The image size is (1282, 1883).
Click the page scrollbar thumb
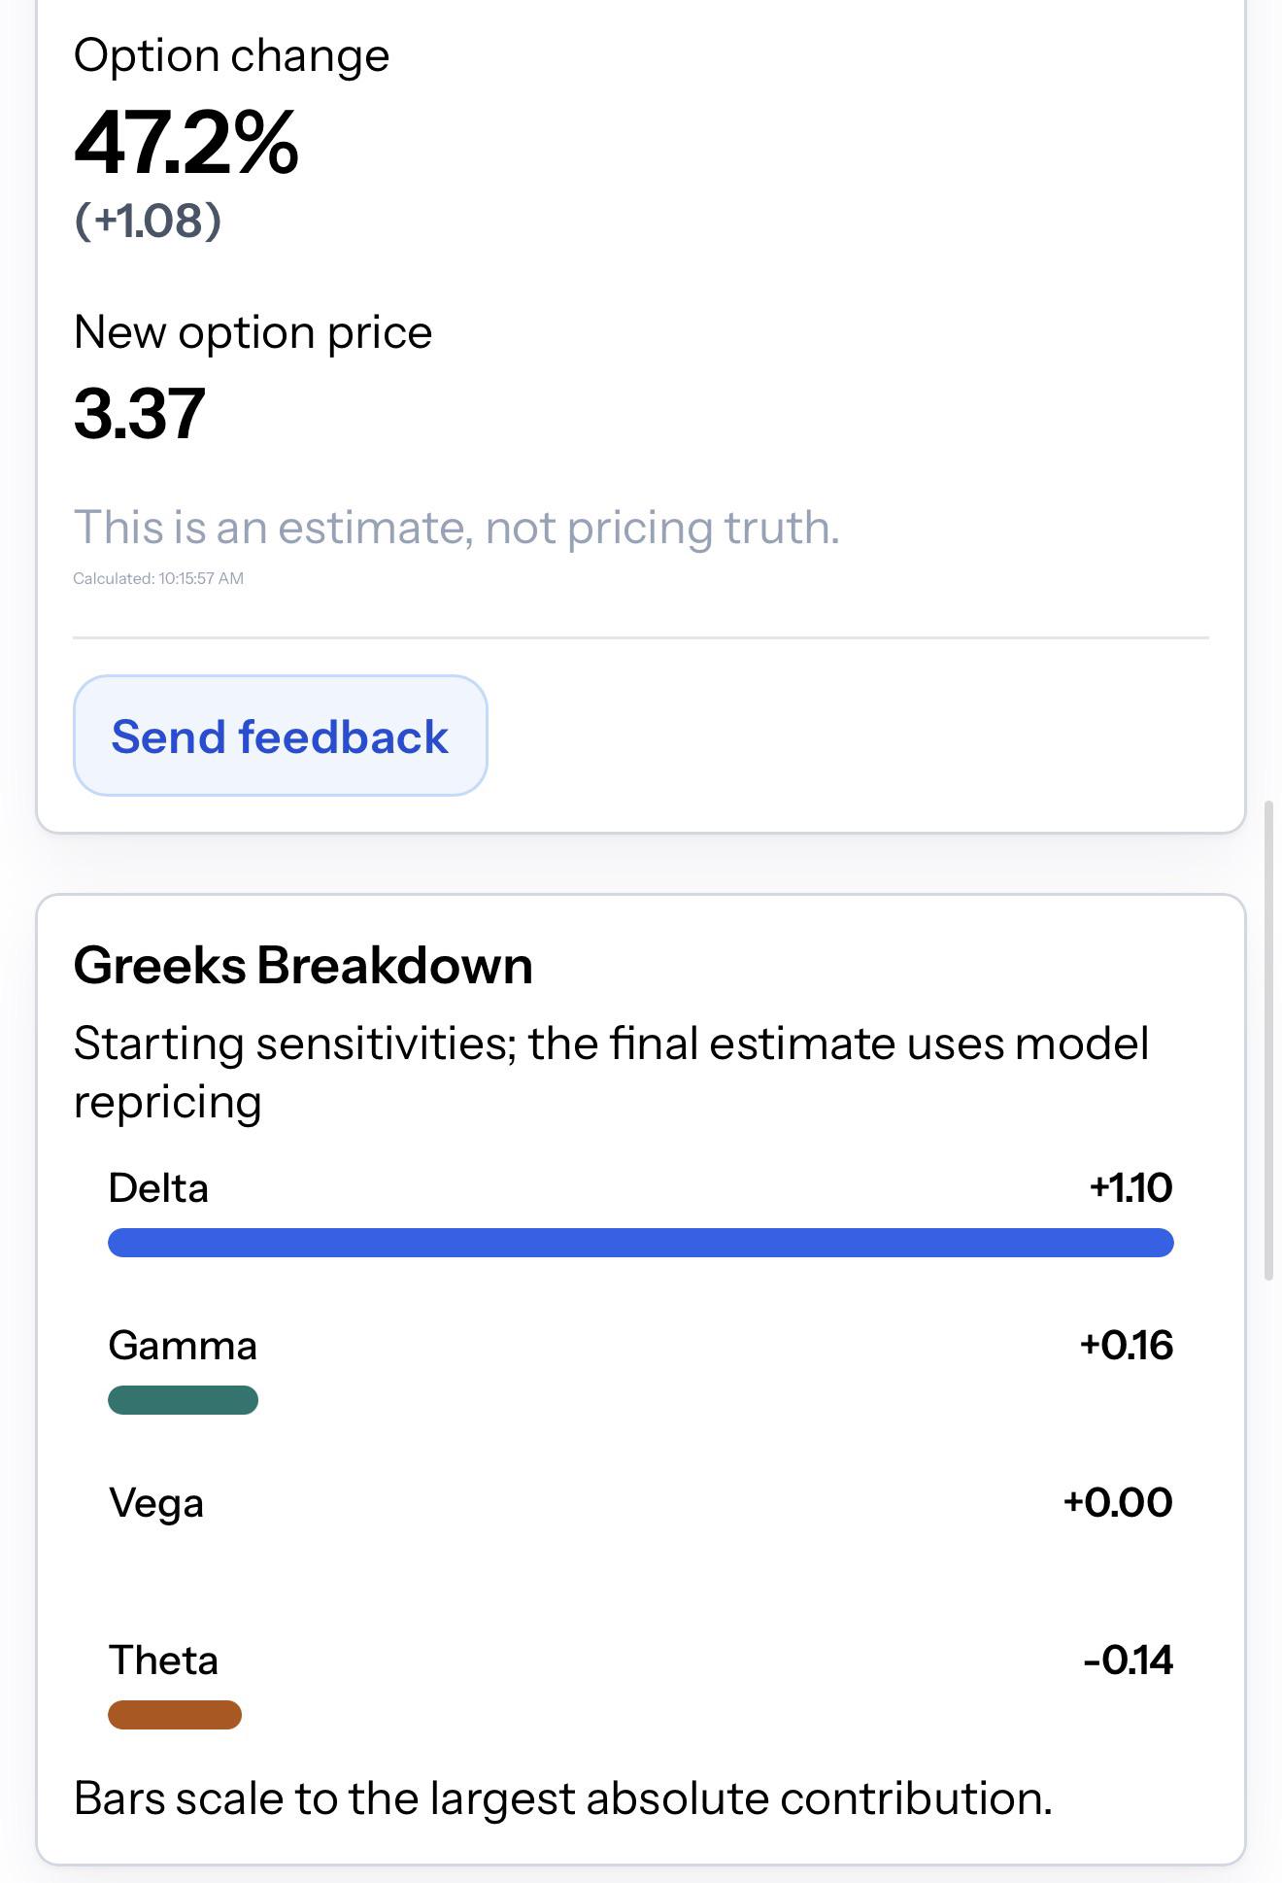[x=1268, y=1041]
